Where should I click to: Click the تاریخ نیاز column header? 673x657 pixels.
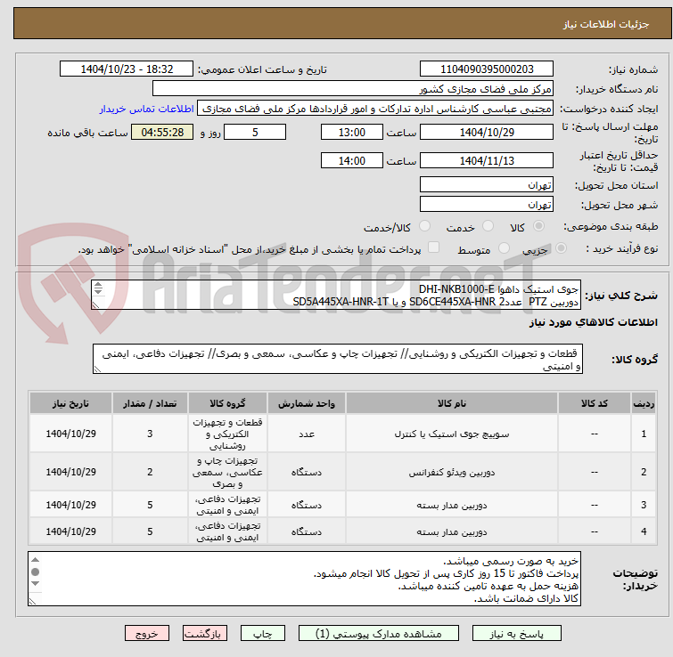[x=70, y=403]
